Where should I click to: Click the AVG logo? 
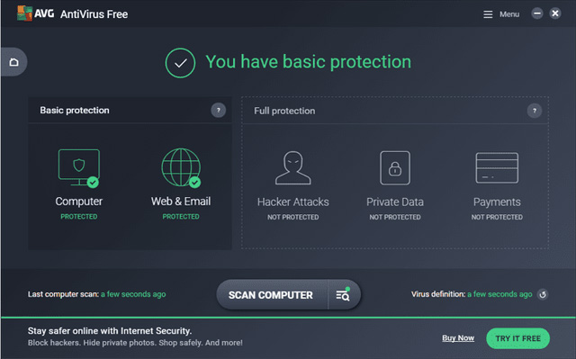35,13
